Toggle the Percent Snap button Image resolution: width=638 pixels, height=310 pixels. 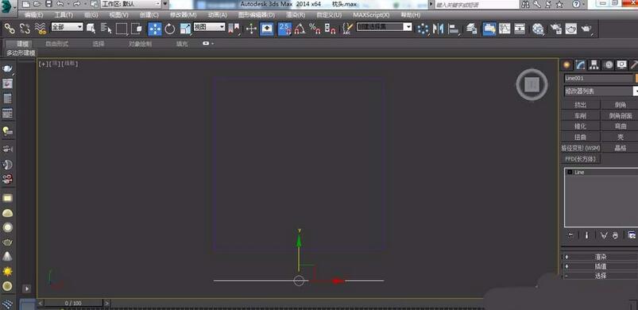tap(315, 29)
